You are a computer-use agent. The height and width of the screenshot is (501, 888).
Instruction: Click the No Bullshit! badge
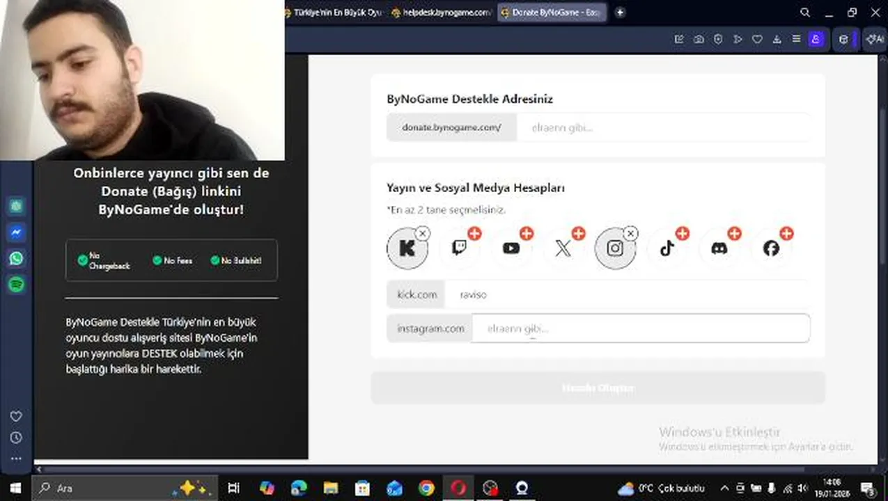pos(236,260)
